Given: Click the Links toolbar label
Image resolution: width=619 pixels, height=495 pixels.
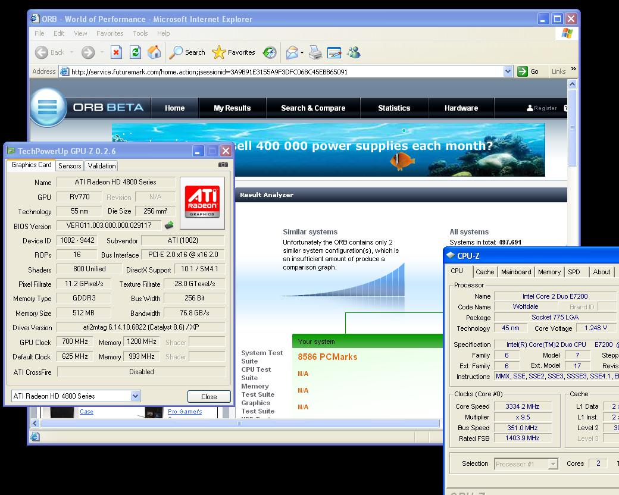Looking at the screenshot, I should click(x=559, y=71).
